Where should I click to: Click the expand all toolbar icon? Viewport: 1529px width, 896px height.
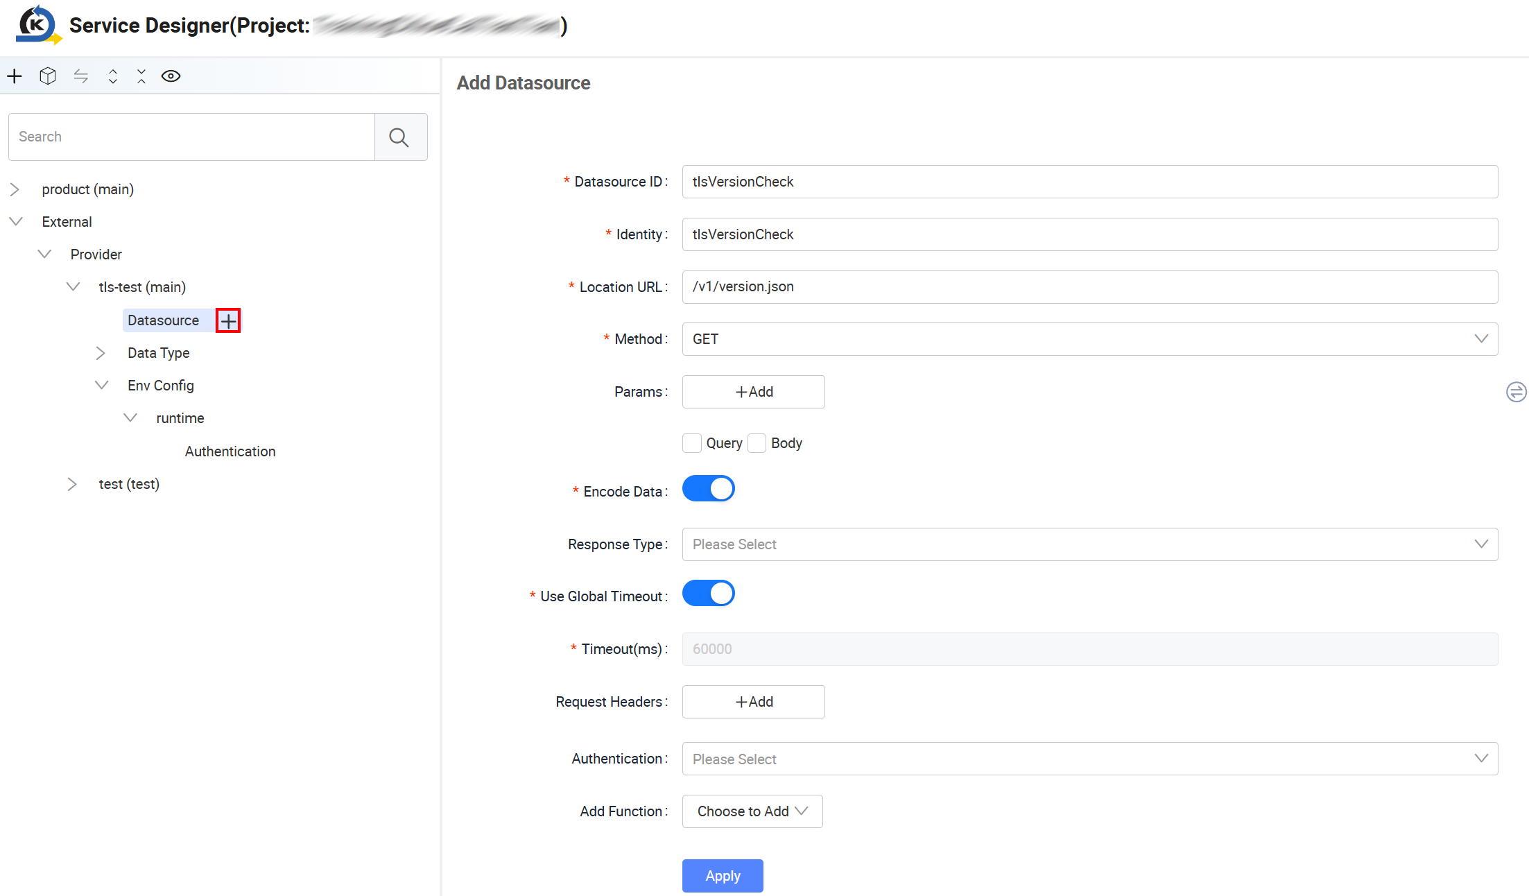pyautogui.click(x=112, y=76)
